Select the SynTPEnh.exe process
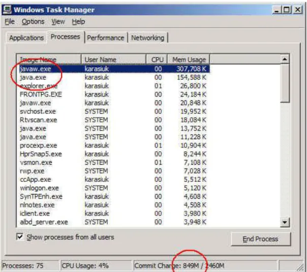307x272 pixels. click(x=113, y=197)
